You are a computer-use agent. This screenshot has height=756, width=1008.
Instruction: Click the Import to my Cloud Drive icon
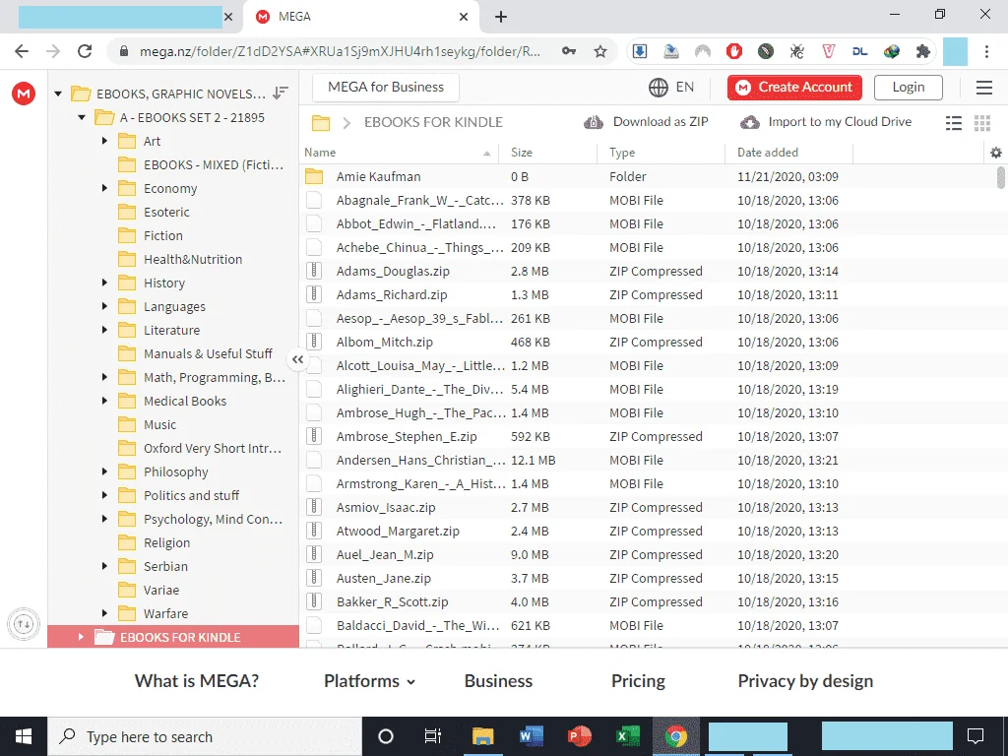click(x=749, y=122)
